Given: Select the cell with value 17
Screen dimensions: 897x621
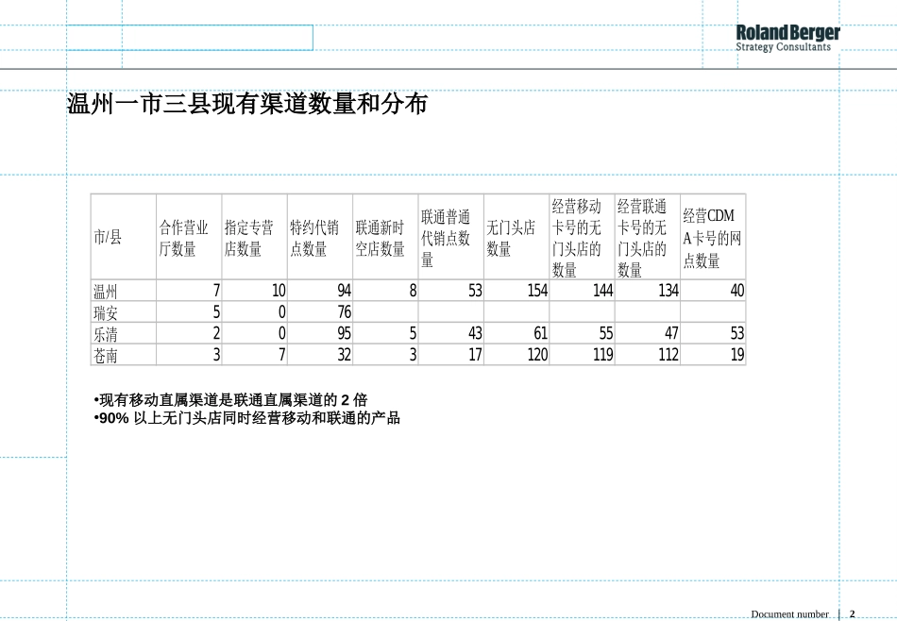Looking at the screenshot, I should point(450,355).
